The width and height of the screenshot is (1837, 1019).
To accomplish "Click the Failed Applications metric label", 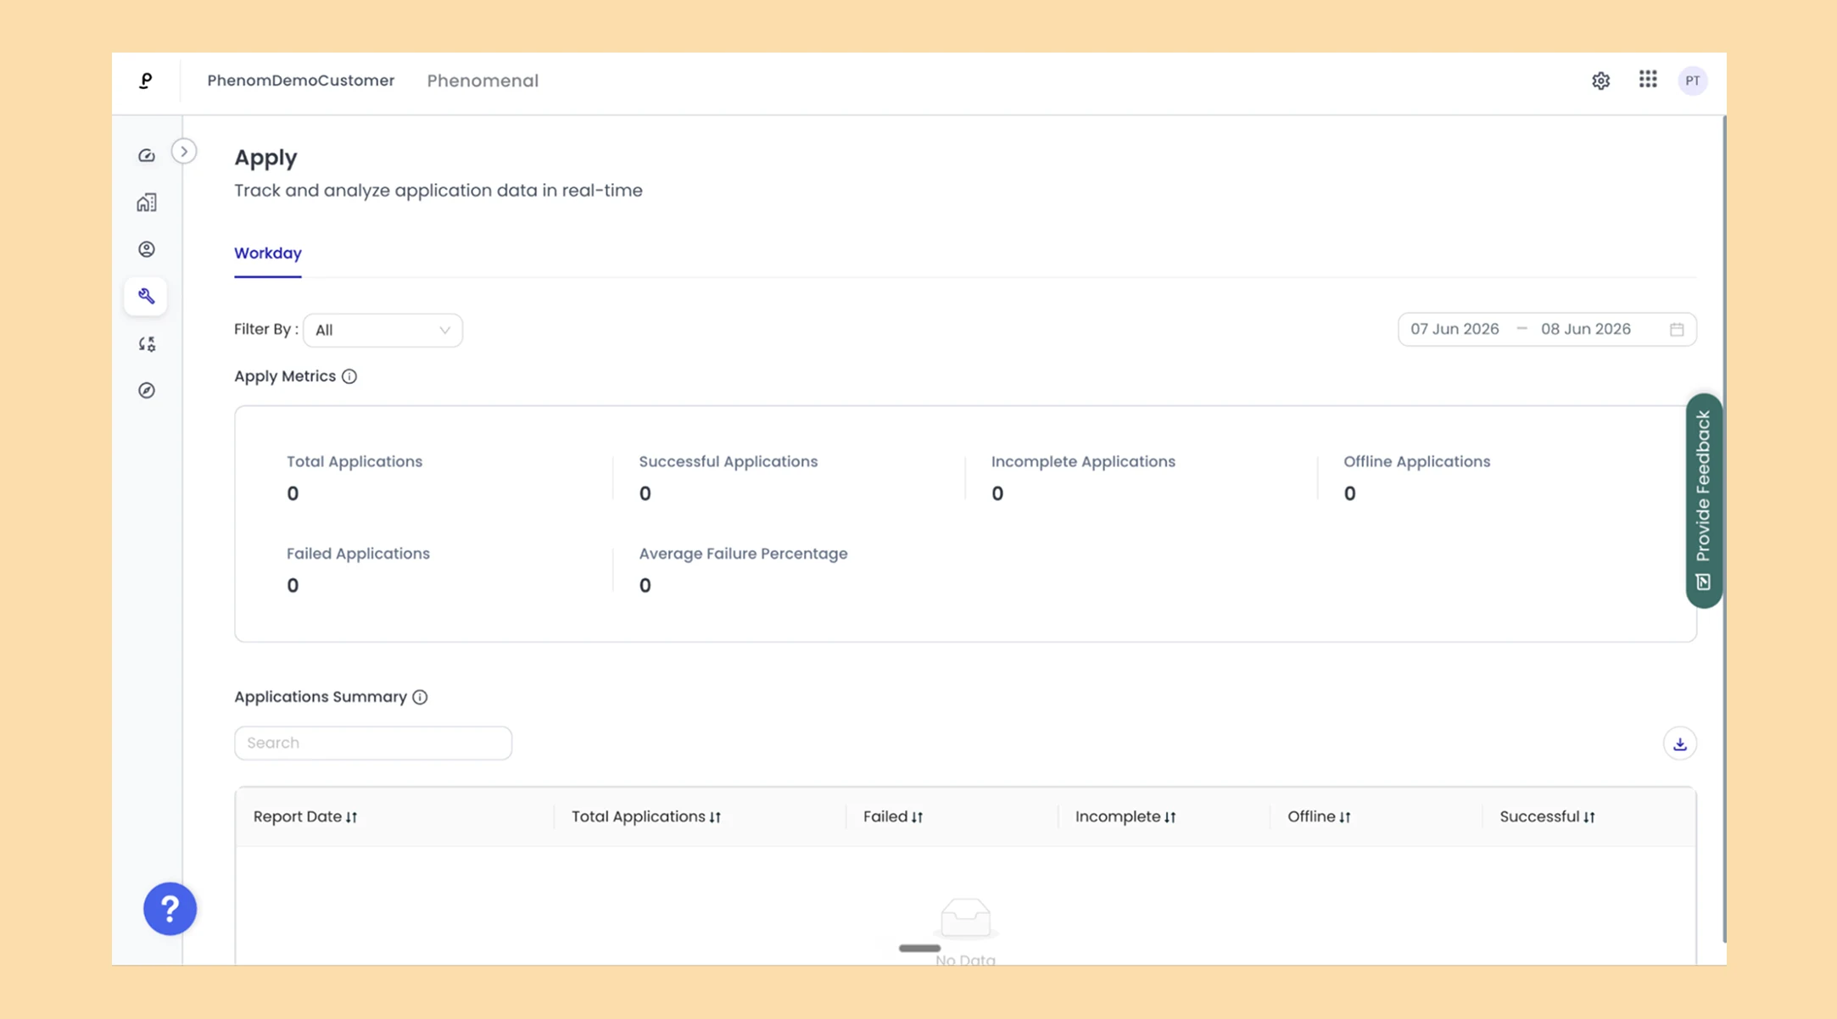I will tap(358, 554).
